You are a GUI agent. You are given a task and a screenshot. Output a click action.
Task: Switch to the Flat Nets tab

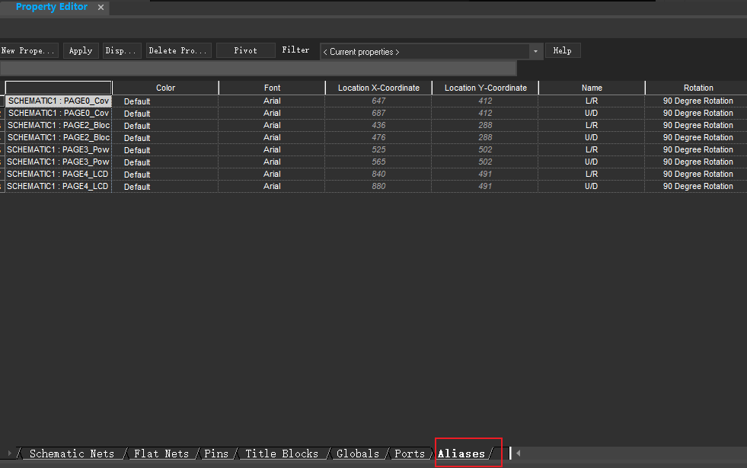pyautogui.click(x=161, y=454)
